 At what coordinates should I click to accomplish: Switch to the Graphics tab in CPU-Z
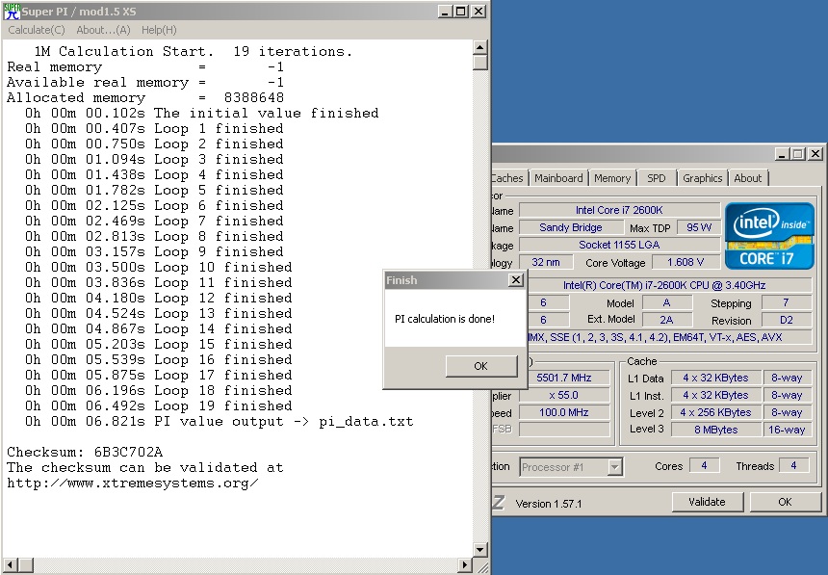[x=702, y=178]
